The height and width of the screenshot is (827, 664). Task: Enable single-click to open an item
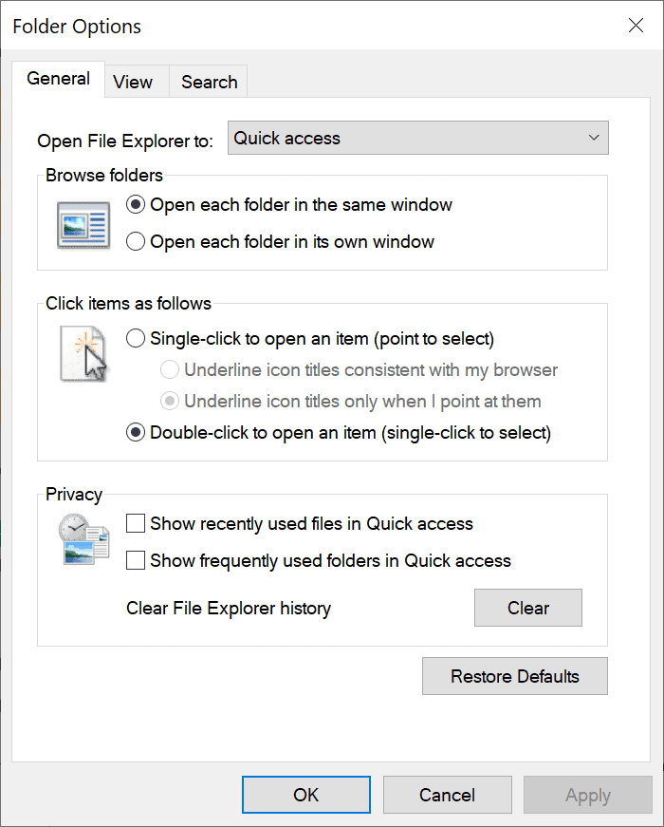pyautogui.click(x=135, y=338)
